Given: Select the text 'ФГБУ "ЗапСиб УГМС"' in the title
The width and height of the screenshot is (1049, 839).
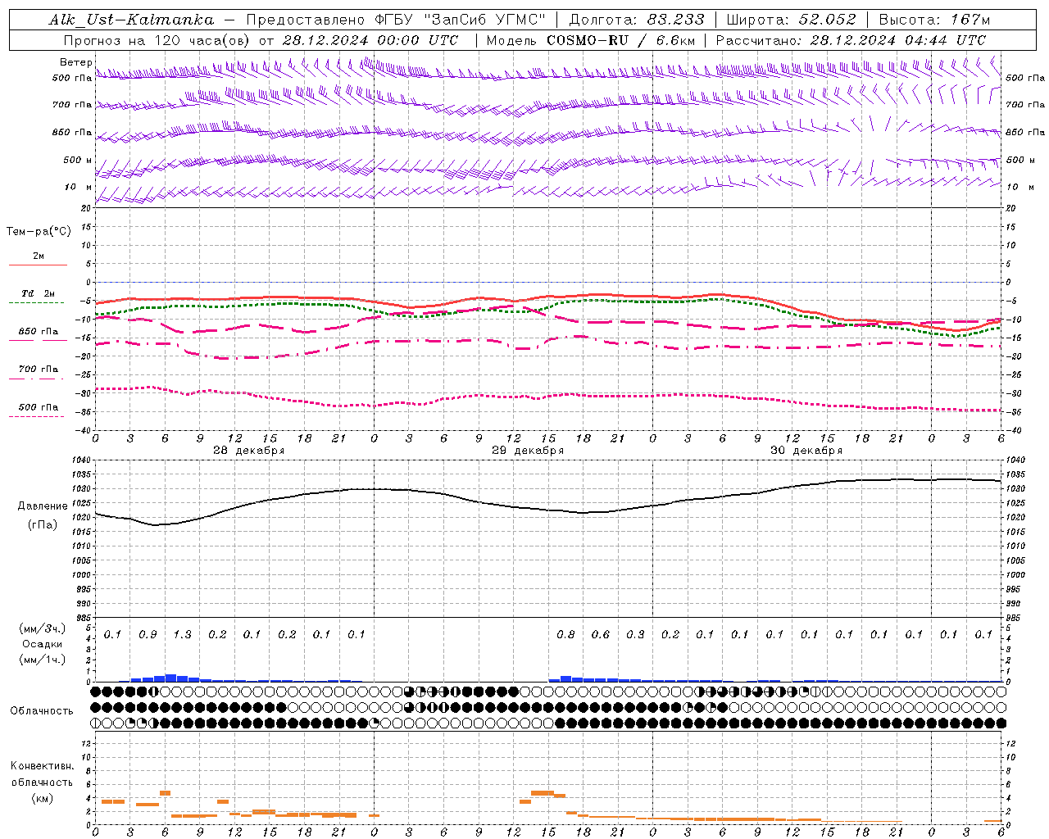Looking at the screenshot, I should [x=462, y=20].
